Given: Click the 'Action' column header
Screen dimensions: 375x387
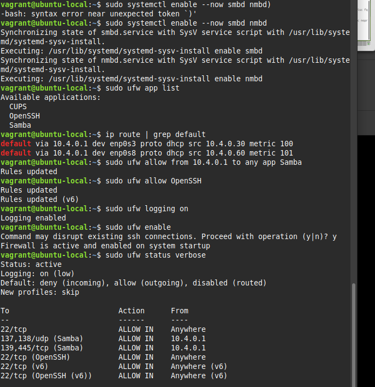Looking at the screenshot, I should 132,311.
